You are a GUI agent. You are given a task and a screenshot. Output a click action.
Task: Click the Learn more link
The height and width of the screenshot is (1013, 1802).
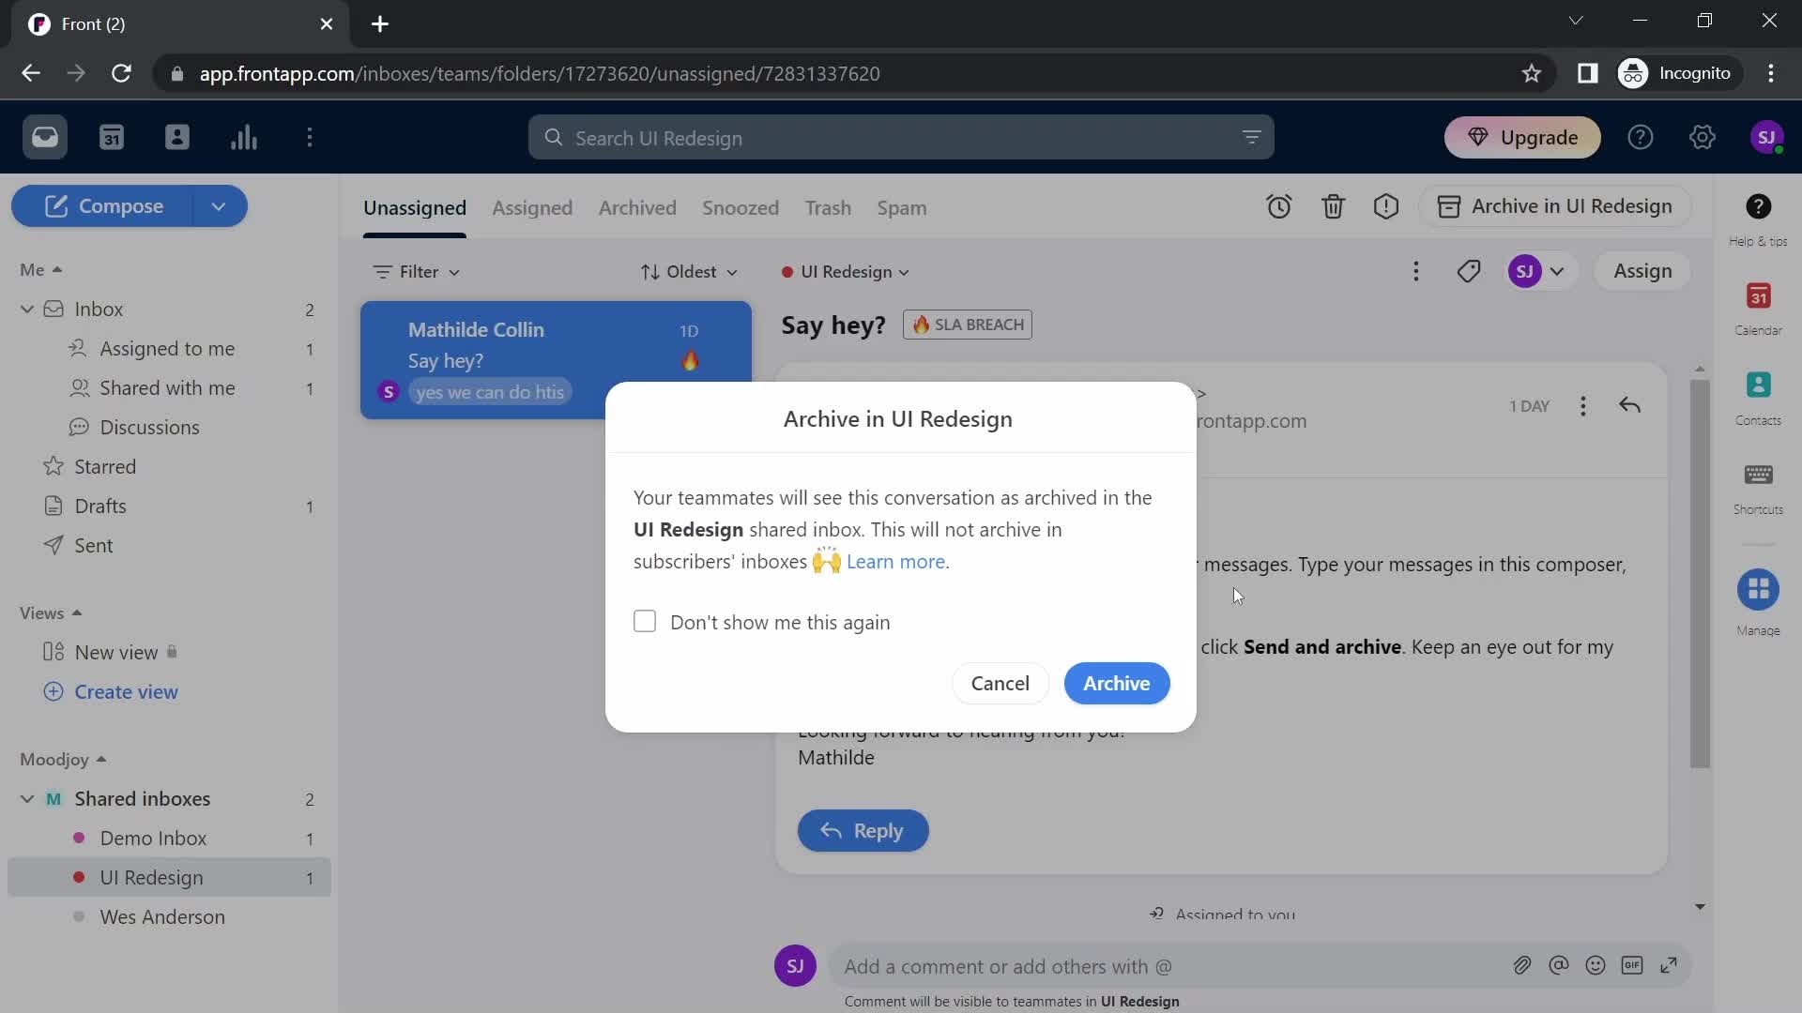(x=894, y=562)
